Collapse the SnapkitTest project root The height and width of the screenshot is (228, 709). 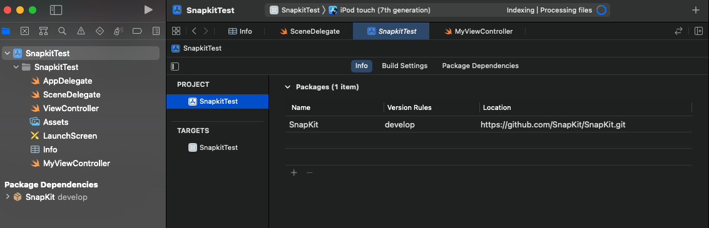[x=7, y=53]
